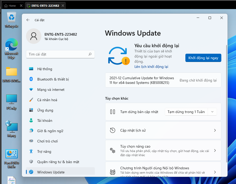The width and height of the screenshot is (236, 184).
Task: Select the PC này desktop icon
Action: pyautogui.click(x=11, y=102)
